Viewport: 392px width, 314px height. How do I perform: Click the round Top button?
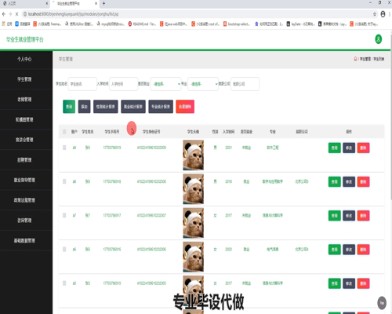382,303
